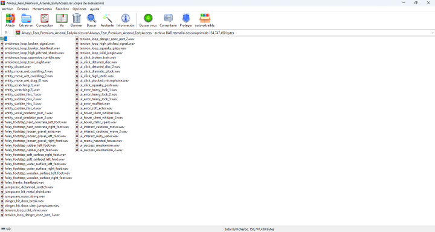Create an auto extraíble archive
The height and width of the screenshot is (232, 435).
pyautogui.click(x=205, y=21)
